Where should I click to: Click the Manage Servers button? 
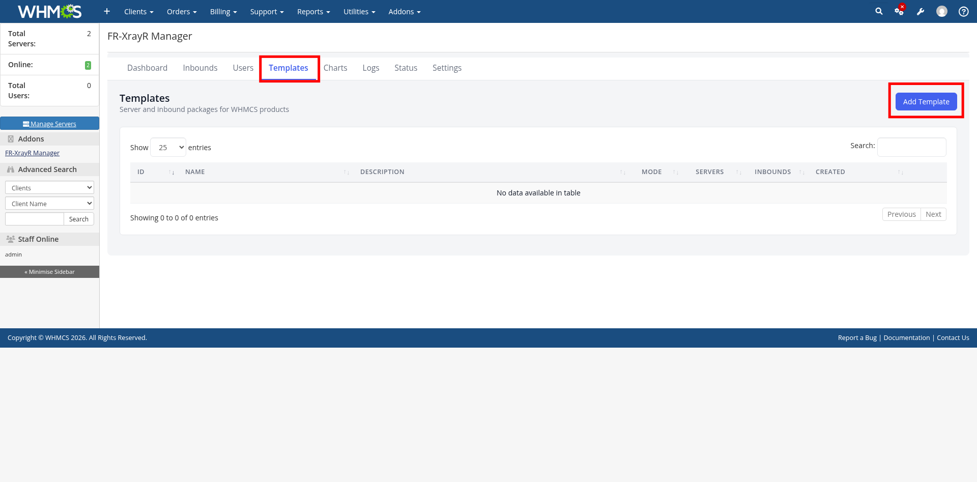(49, 124)
